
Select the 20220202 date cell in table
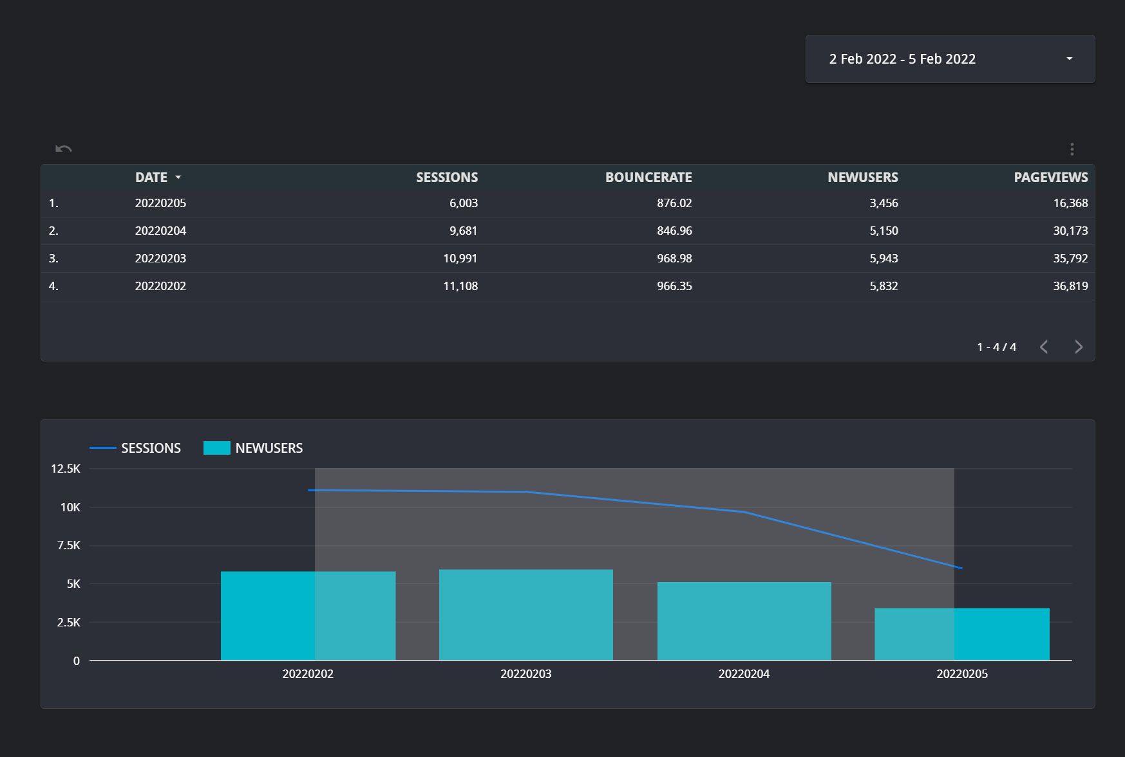point(160,286)
